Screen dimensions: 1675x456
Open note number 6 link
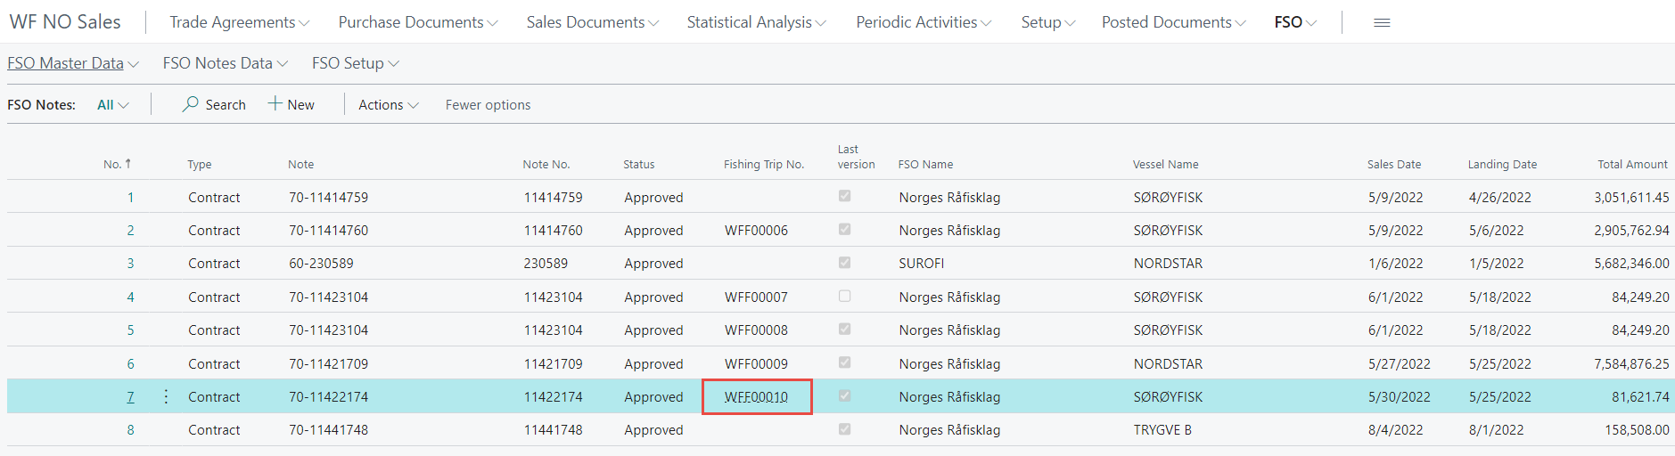point(130,364)
